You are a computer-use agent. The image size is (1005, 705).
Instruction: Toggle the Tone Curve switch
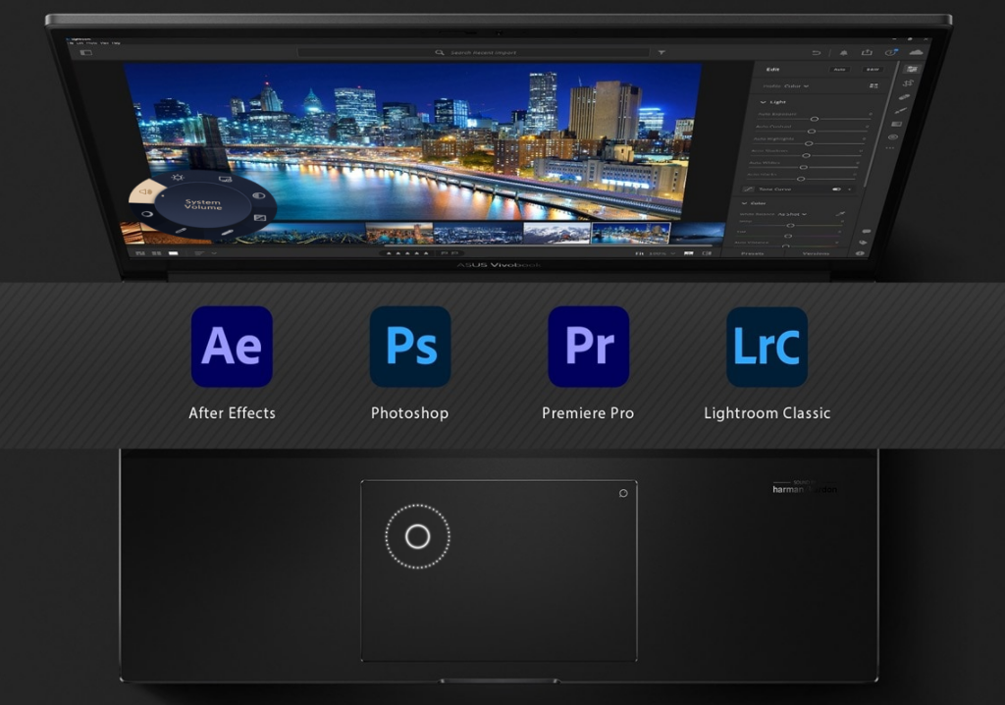[837, 189]
